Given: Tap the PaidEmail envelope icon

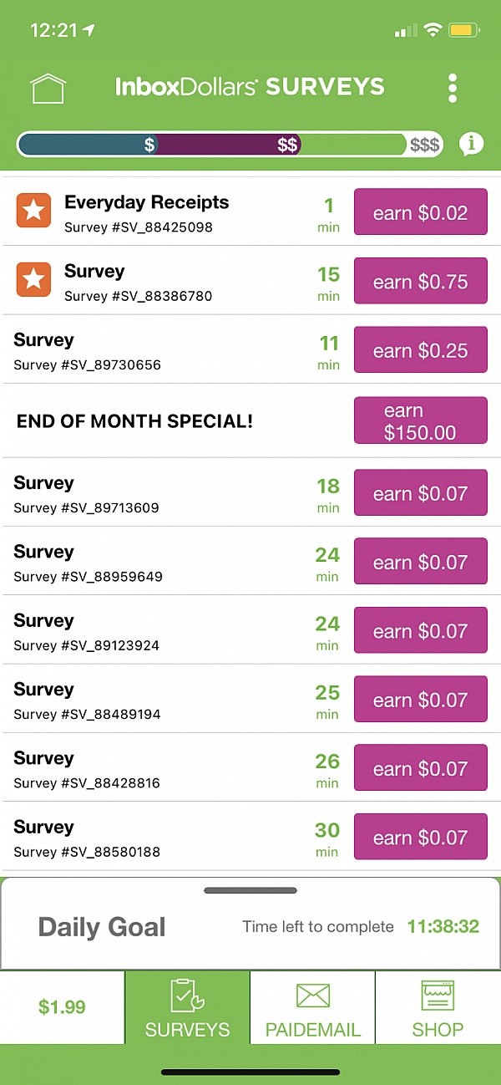Looking at the screenshot, I should [x=313, y=996].
